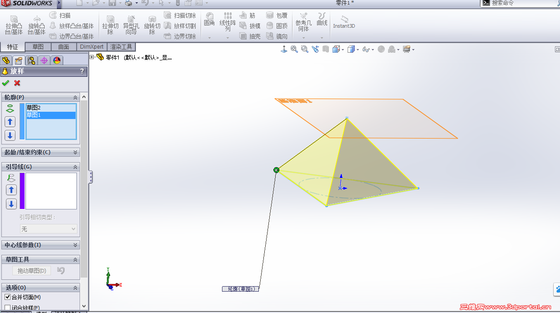This screenshot has height=313, width=560.
Task: Open the ConfigurationManager tab icon
Action: pos(31,60)
